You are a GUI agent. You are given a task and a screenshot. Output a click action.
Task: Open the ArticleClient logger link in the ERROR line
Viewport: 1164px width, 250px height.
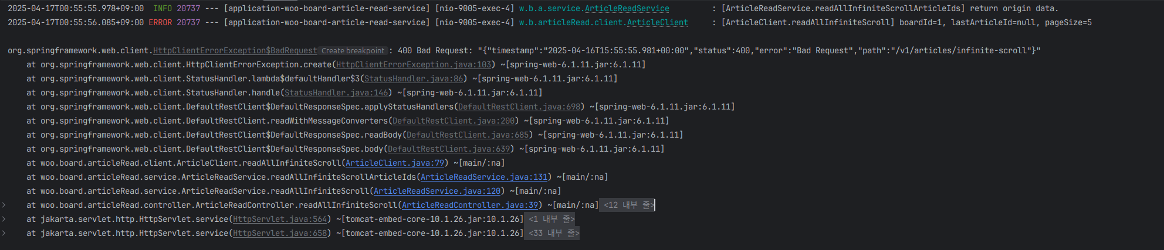tap(658, 23)
